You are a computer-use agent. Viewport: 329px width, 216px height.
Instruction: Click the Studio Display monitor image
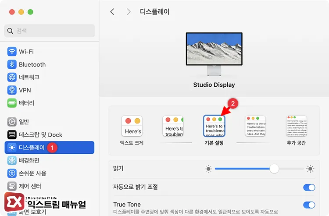(214, 54)
